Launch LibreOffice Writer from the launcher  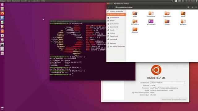2,18
